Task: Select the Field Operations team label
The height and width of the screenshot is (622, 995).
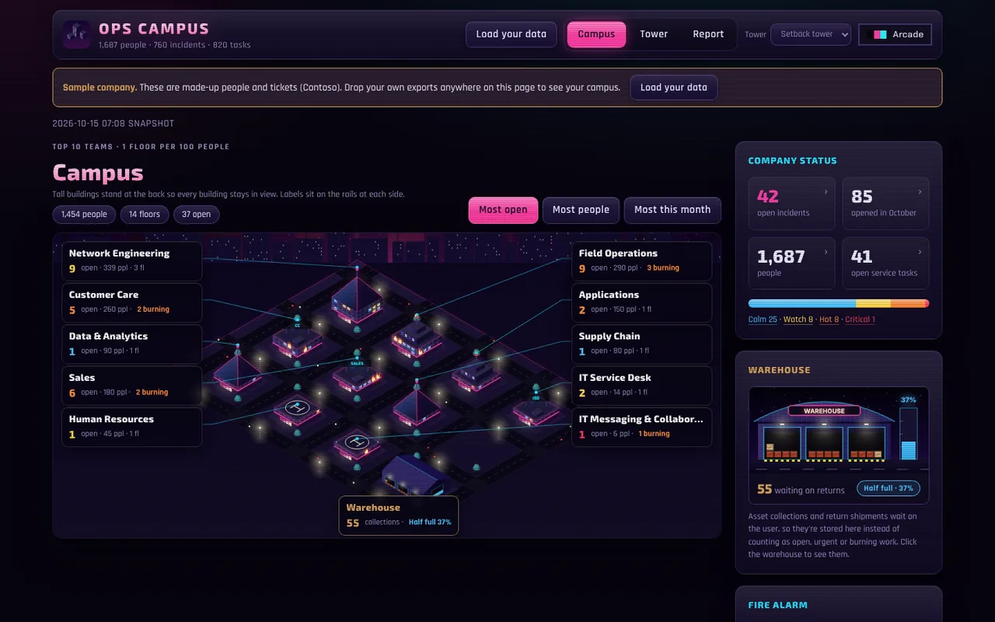Action: point(642,260)
